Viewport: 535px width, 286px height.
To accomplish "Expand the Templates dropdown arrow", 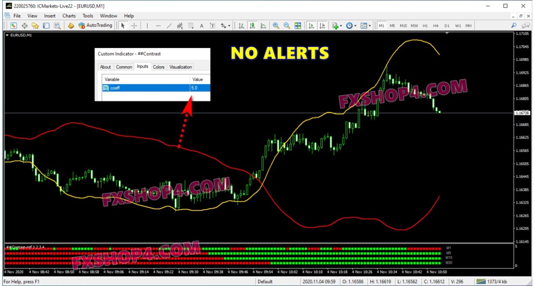I will pos(370,26).
